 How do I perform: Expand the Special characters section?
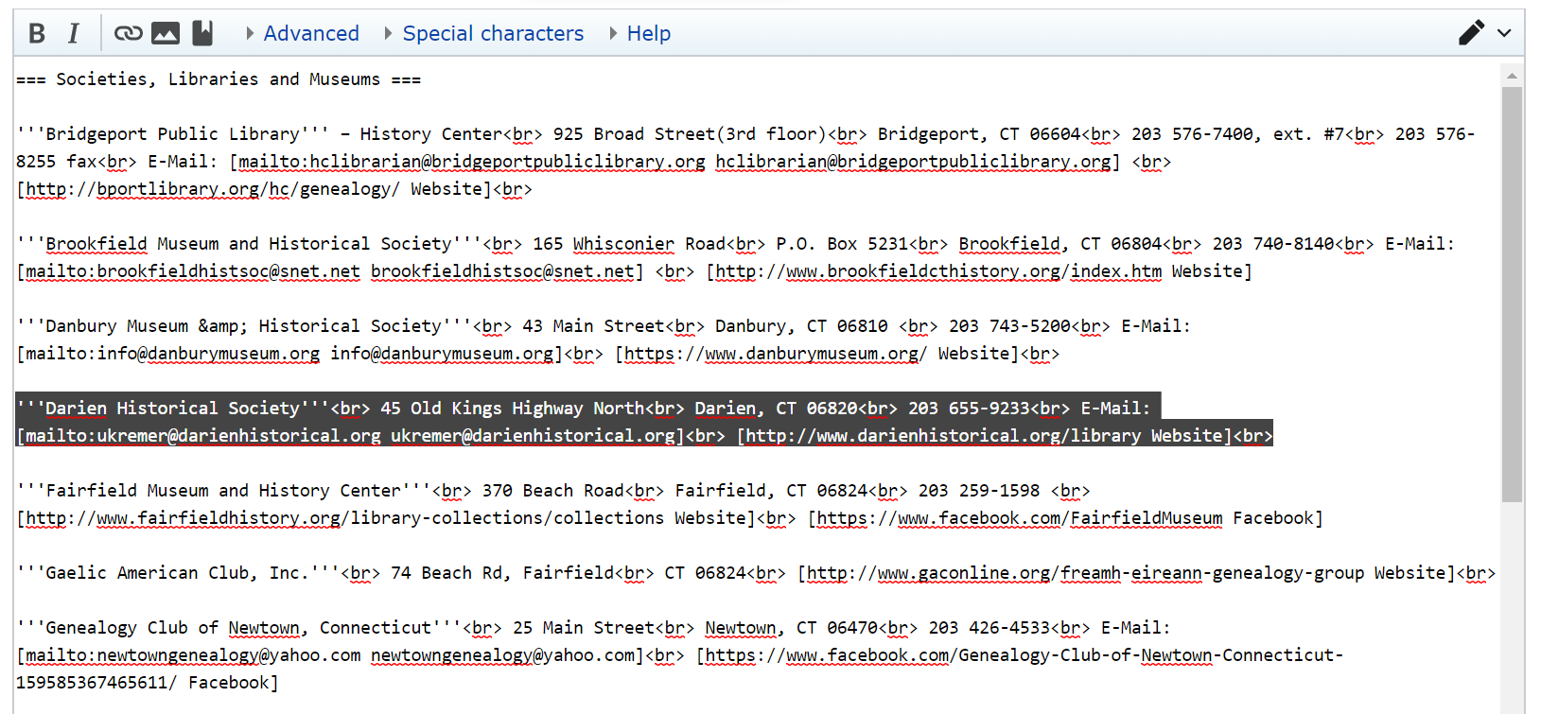pos(484,33)
